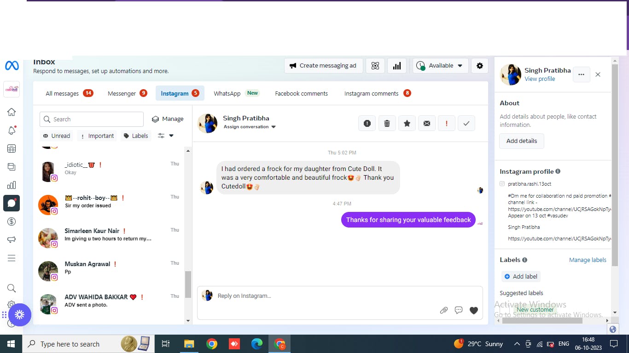Click the inbox Search field
629x353 pixels.
[92, 119]
